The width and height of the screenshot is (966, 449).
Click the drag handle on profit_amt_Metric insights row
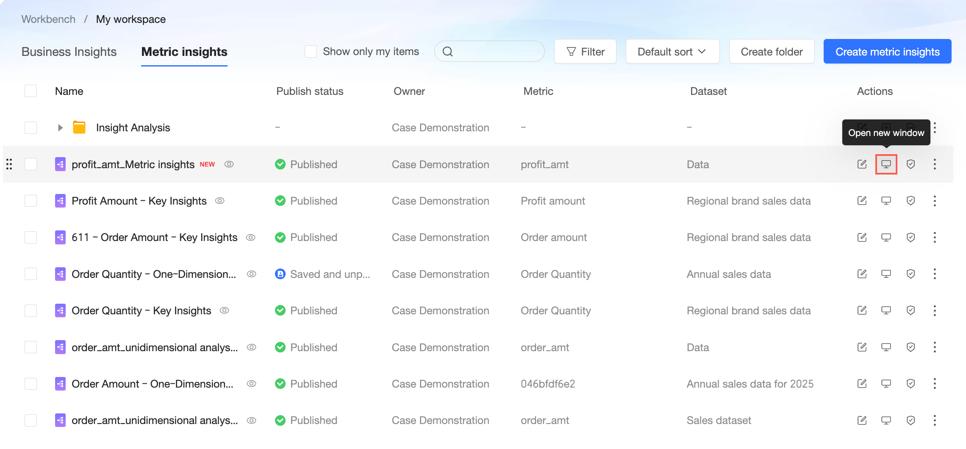[x=9, y=164]
